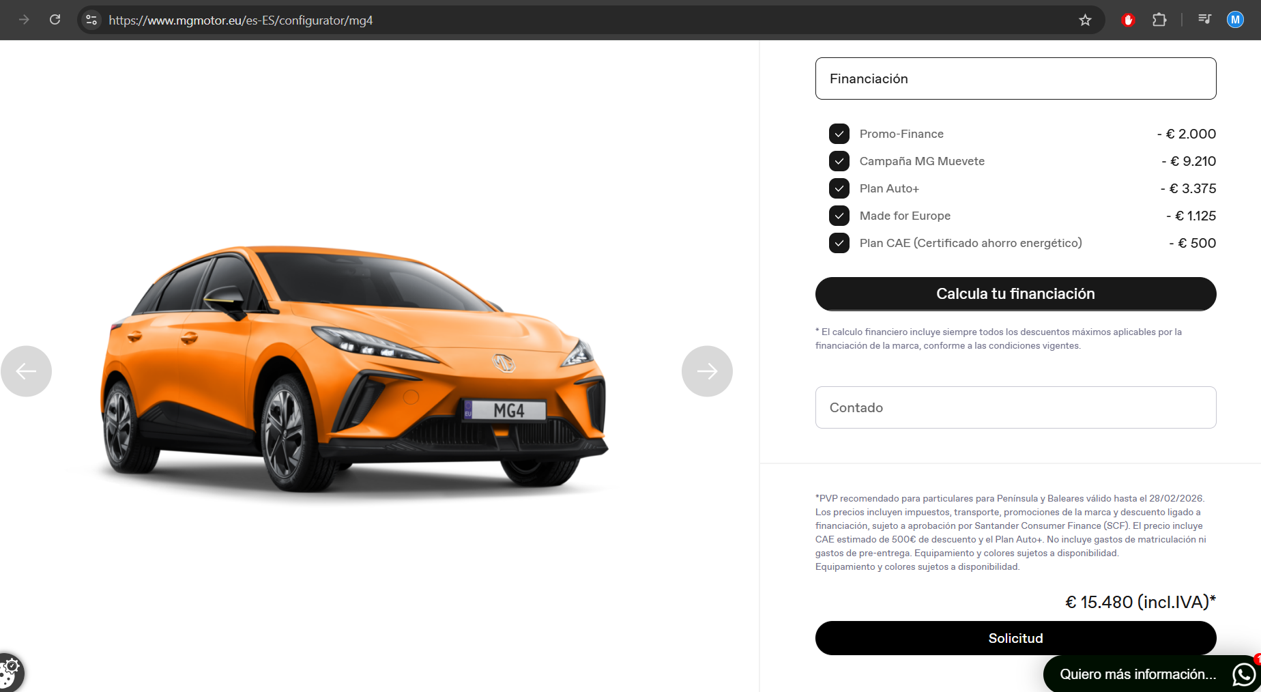The width and height of the screenshot is (1261, 692).
Task: Open the browser profile avatar M
Action: (x=1235, y=20)
